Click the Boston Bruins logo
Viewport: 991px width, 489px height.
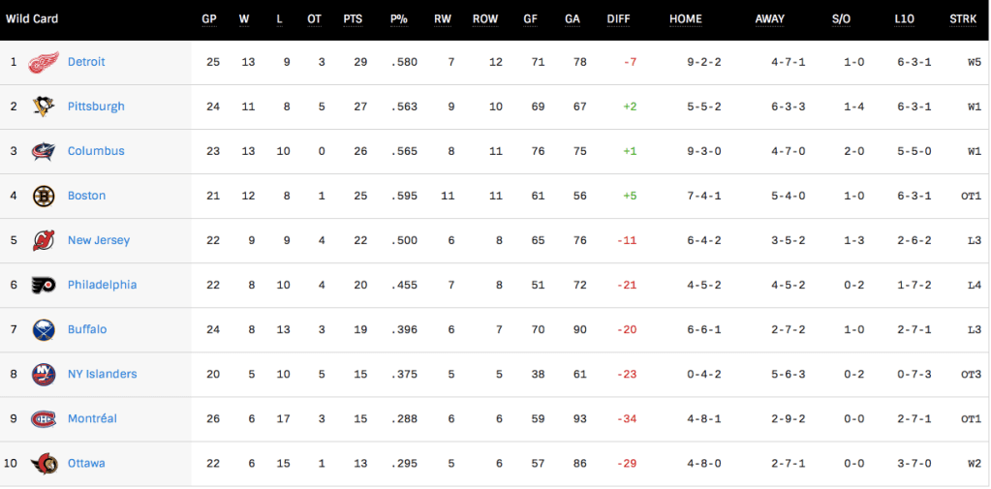[x=44, y=196]
